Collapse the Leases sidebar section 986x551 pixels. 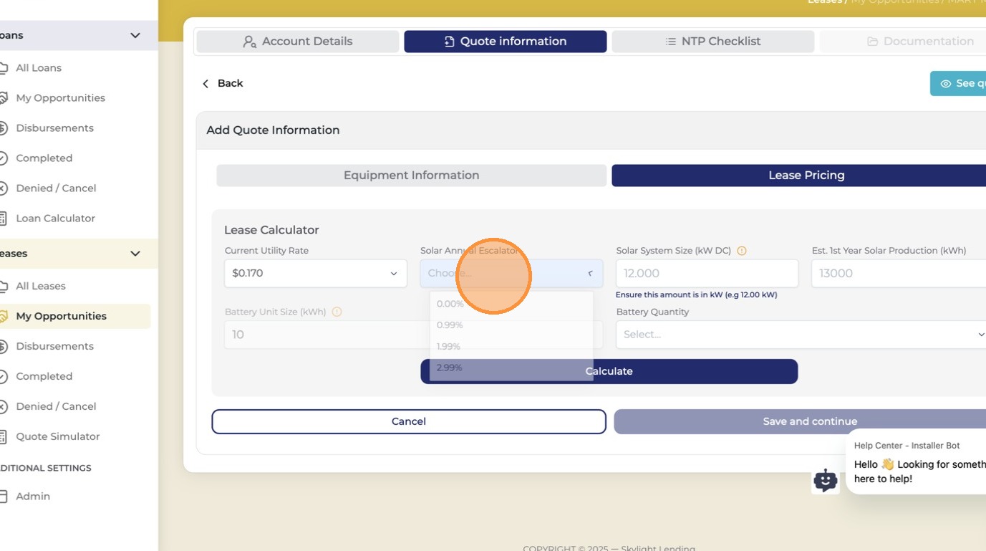[135, 254]
